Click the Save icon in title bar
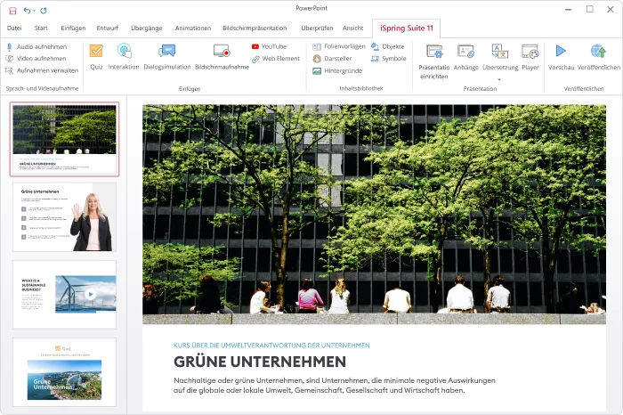This screenshot has height=415, width=623. tap(12, 11)
